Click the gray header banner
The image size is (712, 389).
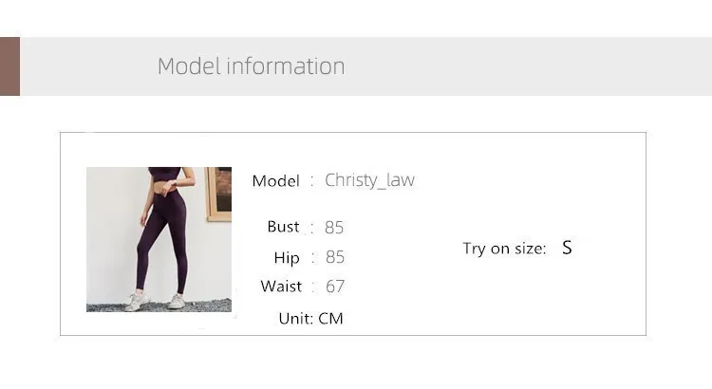point(366,66)
